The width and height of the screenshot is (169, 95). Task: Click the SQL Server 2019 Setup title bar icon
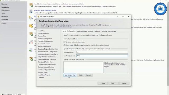[38, 17]
